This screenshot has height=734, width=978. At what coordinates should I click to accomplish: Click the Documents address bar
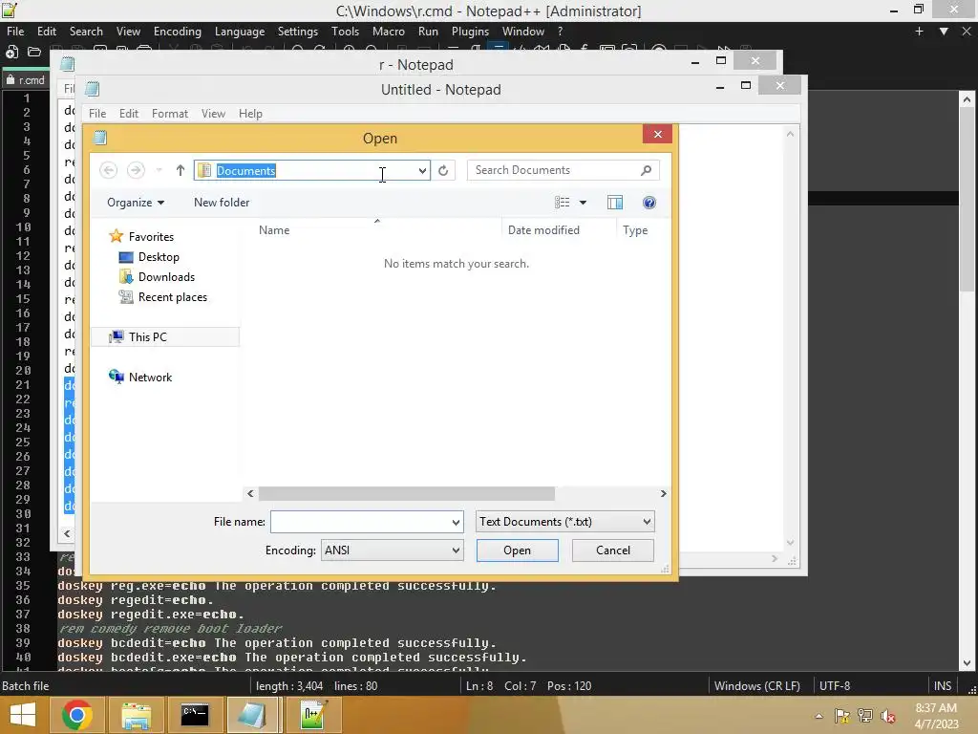click(310, 170)
